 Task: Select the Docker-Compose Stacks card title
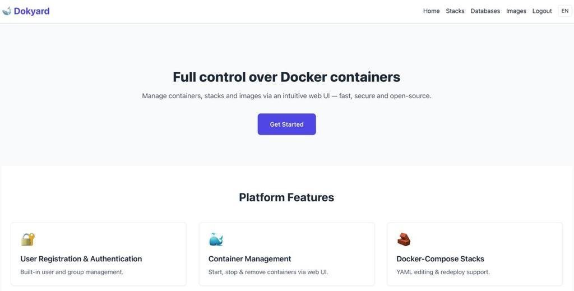pos(441,259)
